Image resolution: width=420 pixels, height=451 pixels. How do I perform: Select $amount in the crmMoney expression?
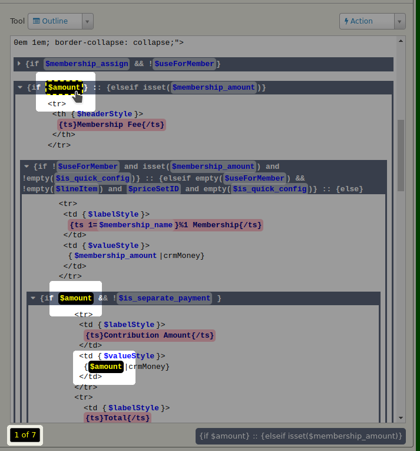click(x=105, y=367)
